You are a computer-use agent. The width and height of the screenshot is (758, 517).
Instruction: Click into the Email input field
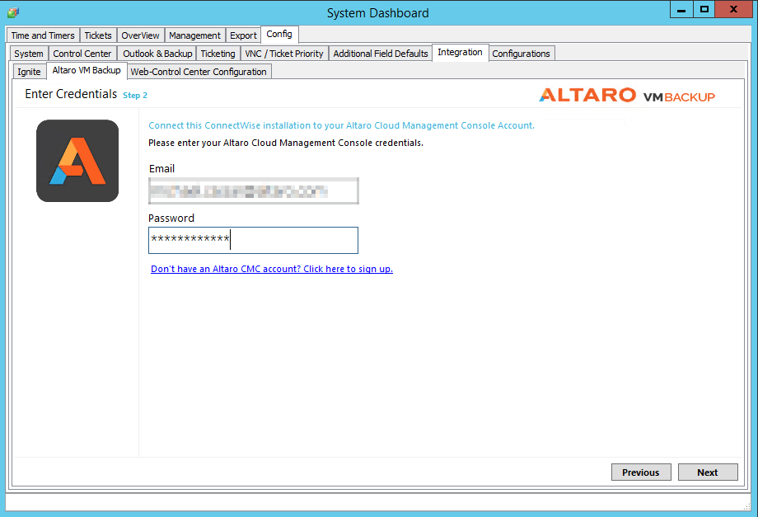(x=253, y=191)
